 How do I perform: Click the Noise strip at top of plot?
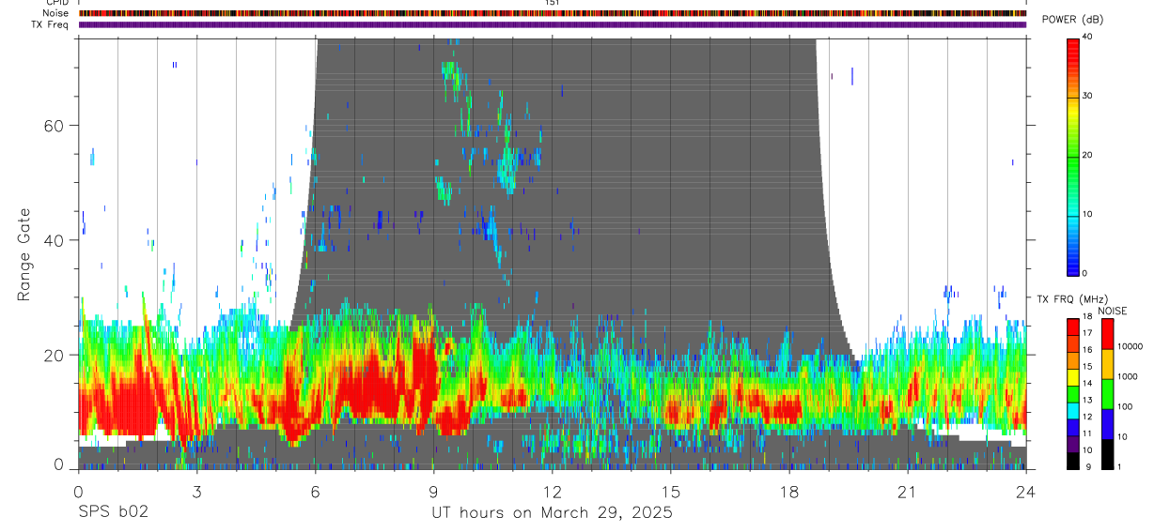(553, 13)
